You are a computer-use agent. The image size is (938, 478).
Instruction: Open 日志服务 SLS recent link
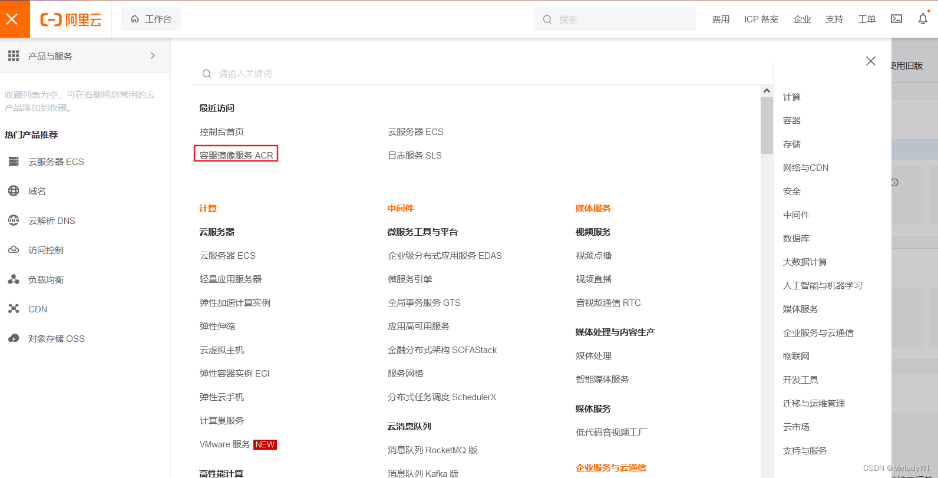pos(414,155)
